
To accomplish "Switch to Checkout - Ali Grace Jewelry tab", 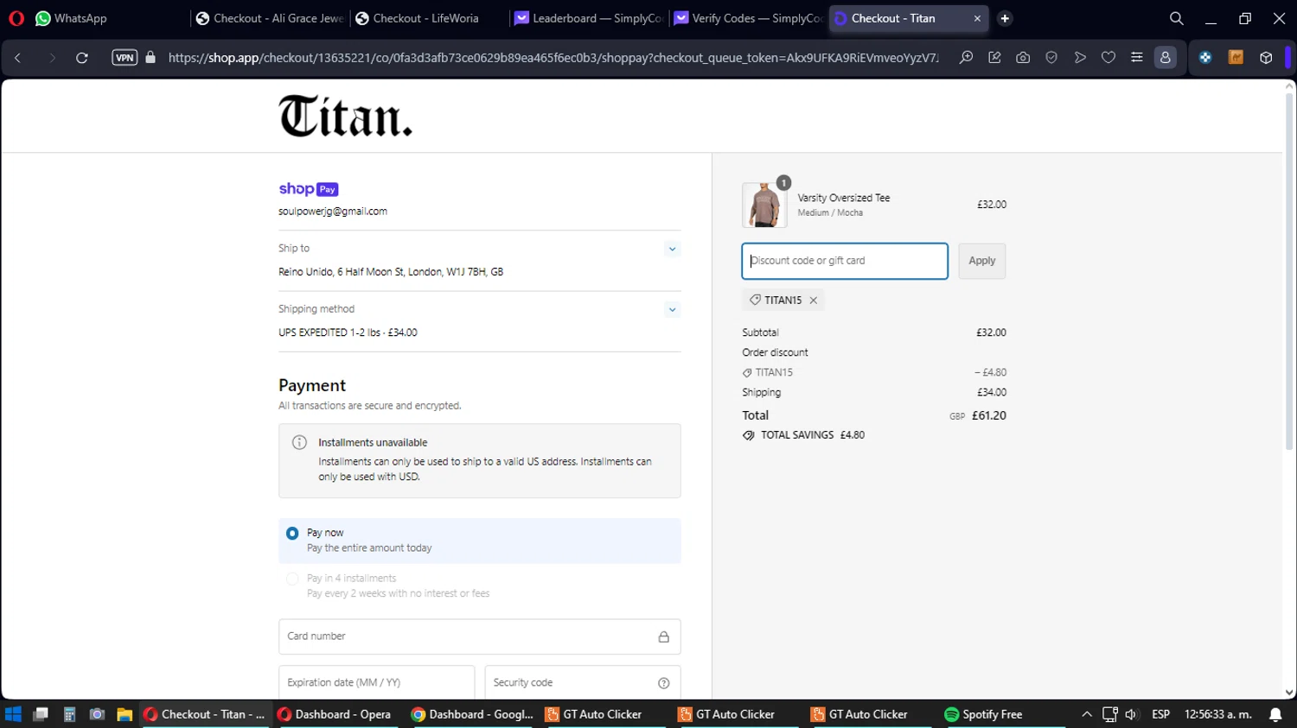I will tap(270, 18).
